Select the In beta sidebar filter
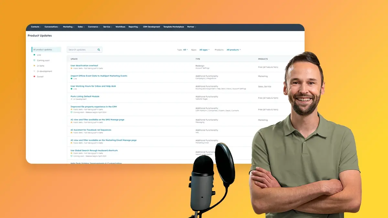This screenshot has height=218, width=388. tap(40, 66)
